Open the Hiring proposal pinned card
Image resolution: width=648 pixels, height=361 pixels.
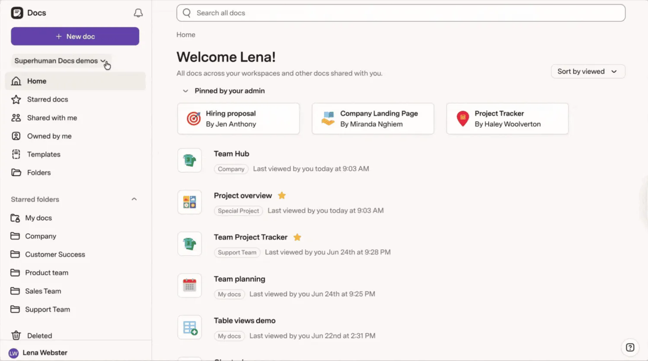pyautogui.click(x=238, y=118)
